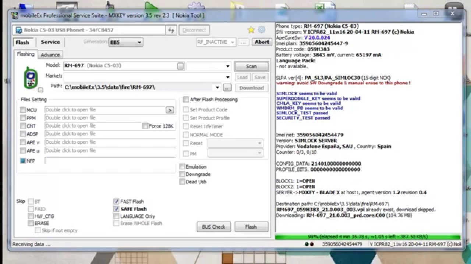Click the MCU arrow button
This screenshot has height=264, width=471.
(170, 110)
